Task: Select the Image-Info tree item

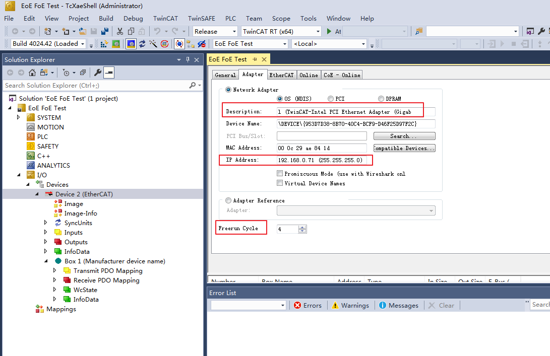Action: [80, 213]
